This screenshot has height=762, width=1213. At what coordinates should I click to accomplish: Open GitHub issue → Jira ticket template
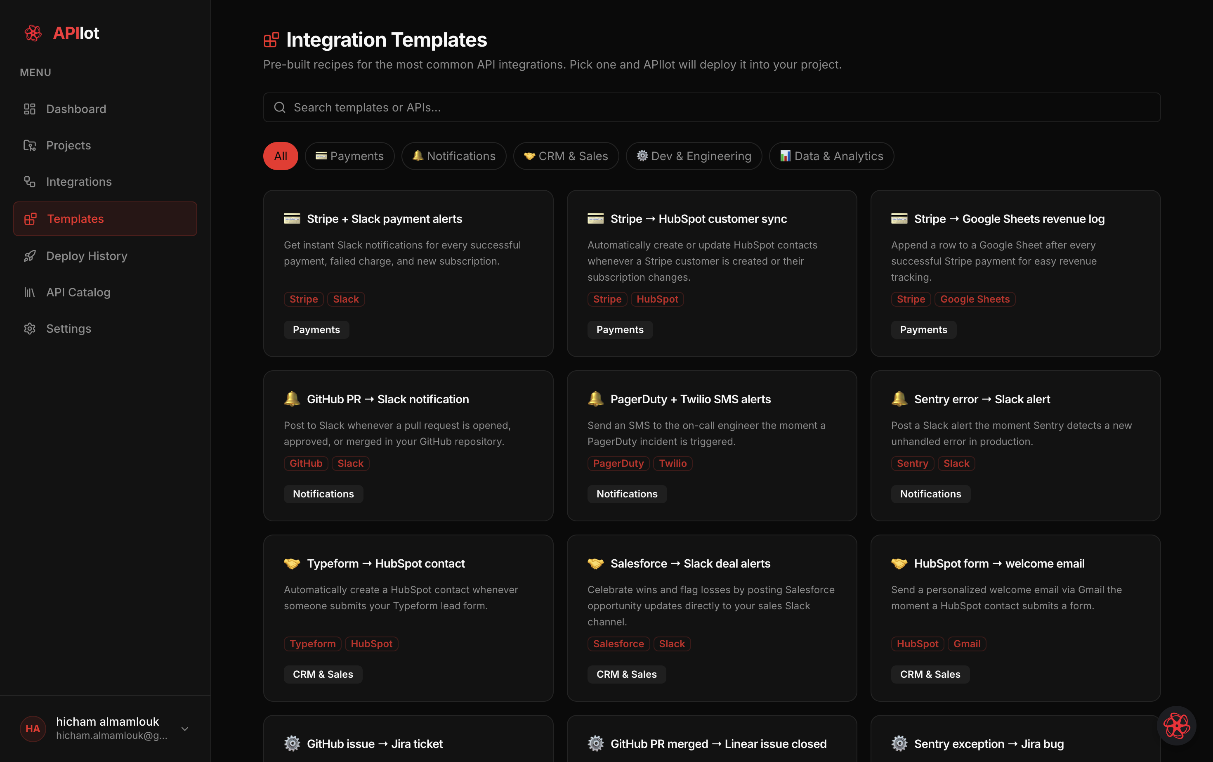click(x=408, y=739)
